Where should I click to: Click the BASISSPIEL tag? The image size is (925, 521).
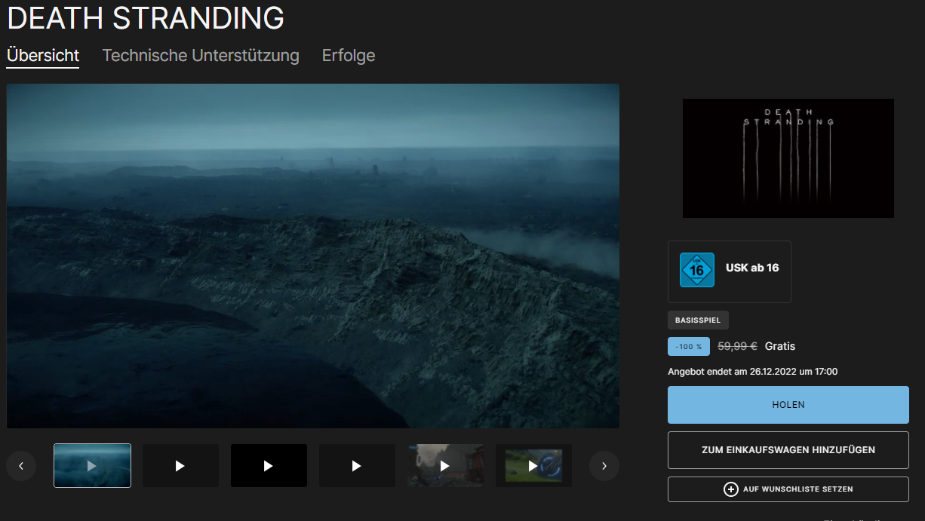[698, 320]
